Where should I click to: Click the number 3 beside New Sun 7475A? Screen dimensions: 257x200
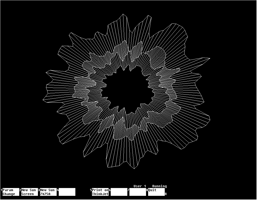39,190
